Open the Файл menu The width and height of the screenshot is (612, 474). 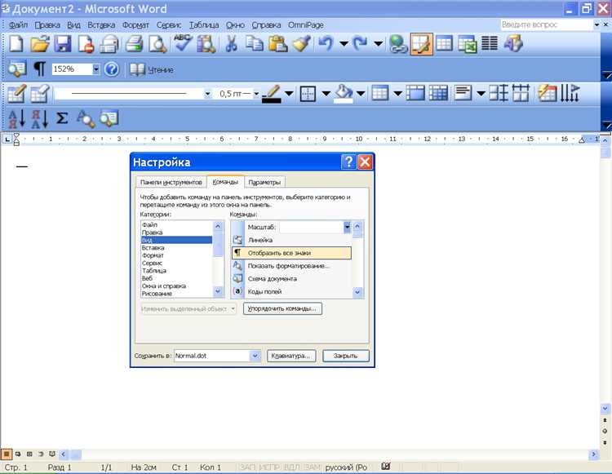(18, 25)
